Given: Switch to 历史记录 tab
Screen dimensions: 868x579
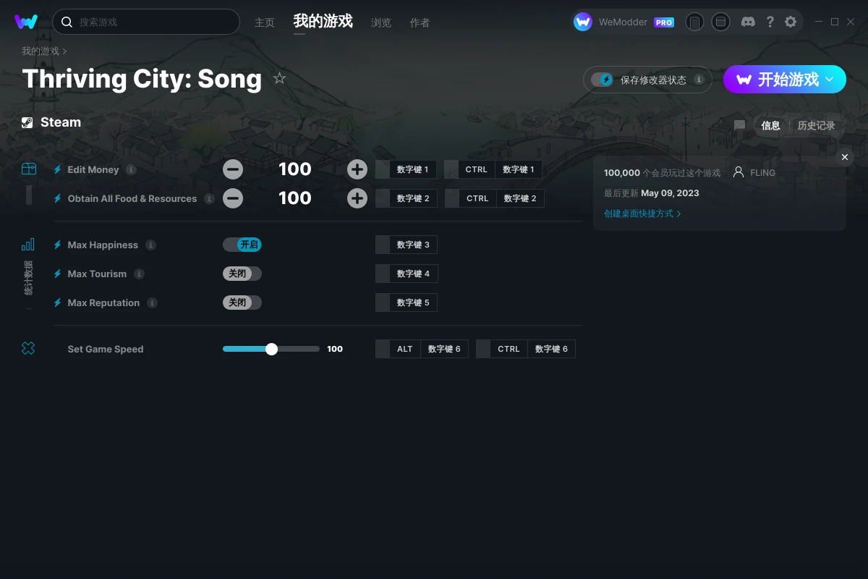Looking at the screenshot, I should [x=816, y=125].
